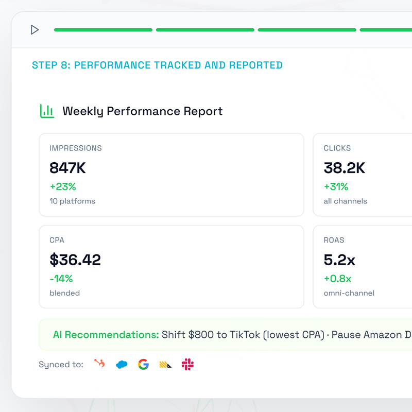Open the CPA $36.42 card
Viewport: 412px width, 412px height.
[171, 267]
